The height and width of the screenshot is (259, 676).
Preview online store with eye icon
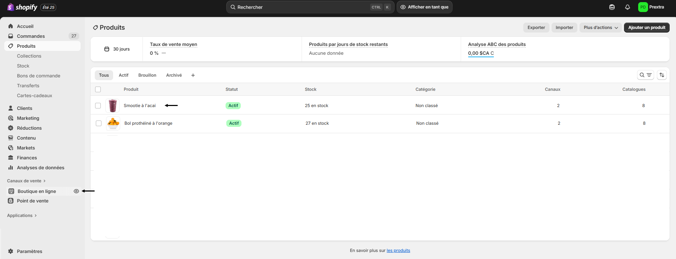point(76,191)
